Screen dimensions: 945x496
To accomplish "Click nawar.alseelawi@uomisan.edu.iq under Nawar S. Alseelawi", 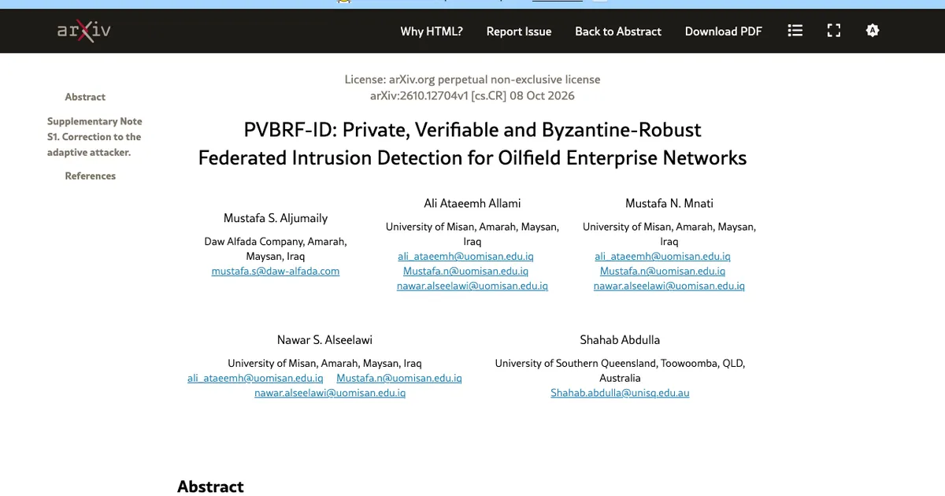I will (330, 393).
